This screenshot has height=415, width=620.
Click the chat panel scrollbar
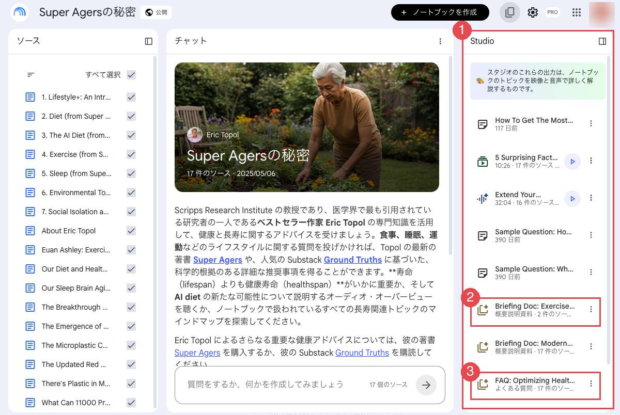[x=450, y=155]
